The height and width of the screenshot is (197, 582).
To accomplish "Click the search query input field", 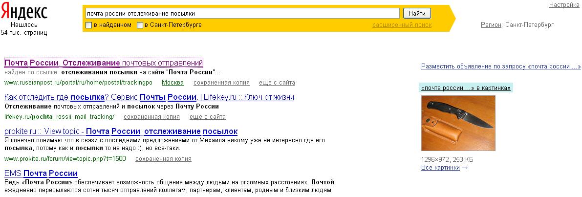I will [242, 13].
